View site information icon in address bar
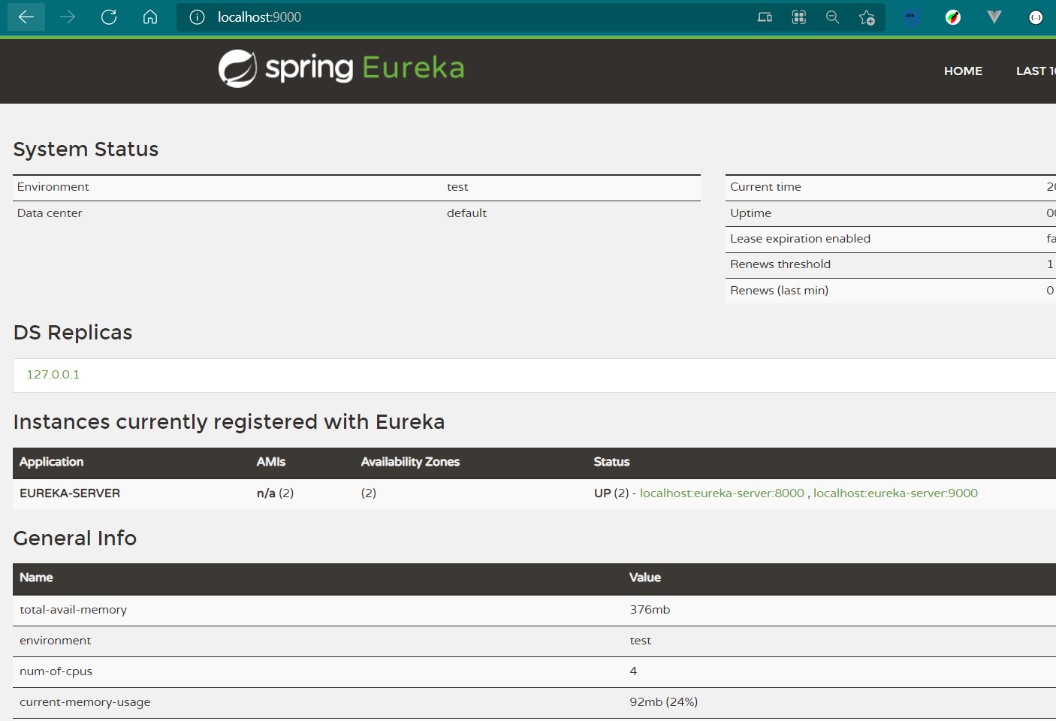The width and height of the screenshot is (1056, 721). coord(197,17)
